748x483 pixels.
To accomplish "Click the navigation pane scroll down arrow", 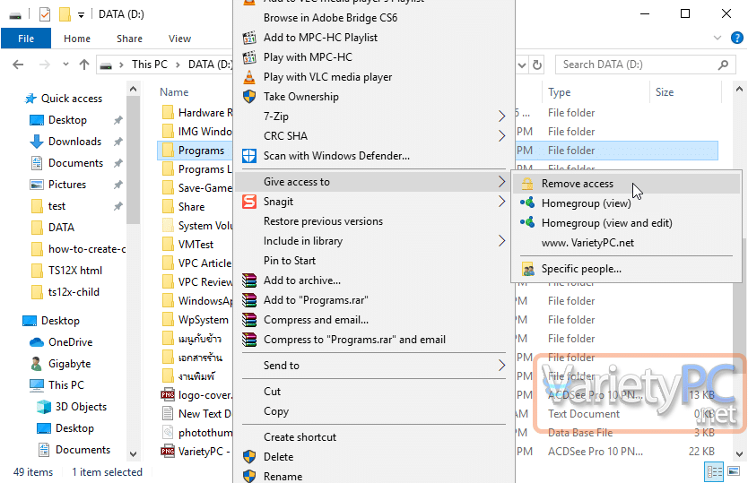I will (x=134, y=454).
